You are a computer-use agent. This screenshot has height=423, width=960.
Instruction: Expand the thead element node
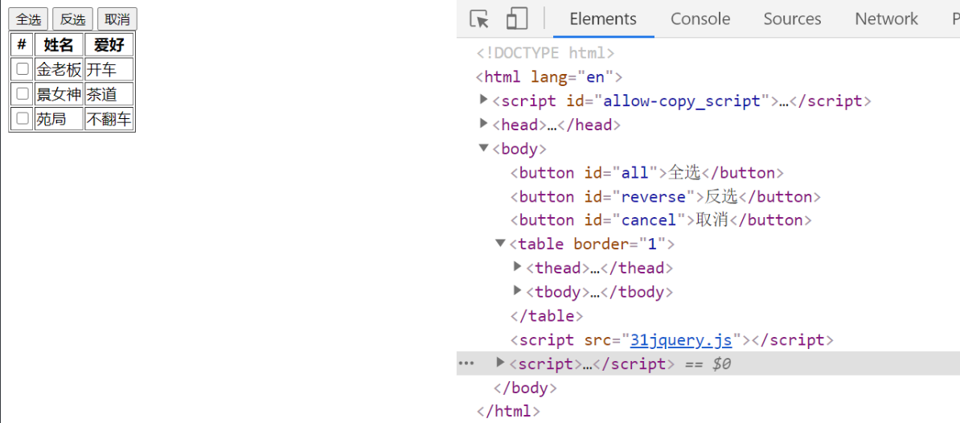(x=517, y=266)
